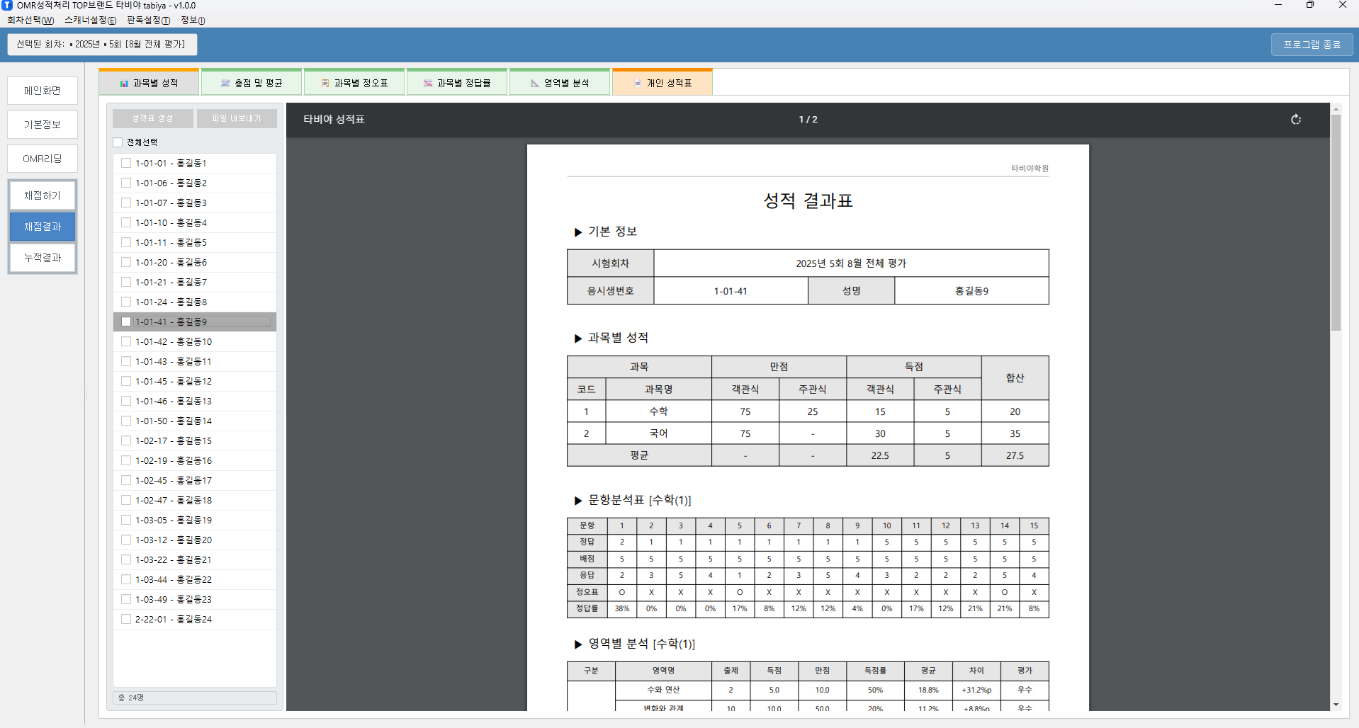Image resolution: width=1359 pixels, height=728 pixels.
Task: Open the 정보(I) menu
Action: point(193,21)
